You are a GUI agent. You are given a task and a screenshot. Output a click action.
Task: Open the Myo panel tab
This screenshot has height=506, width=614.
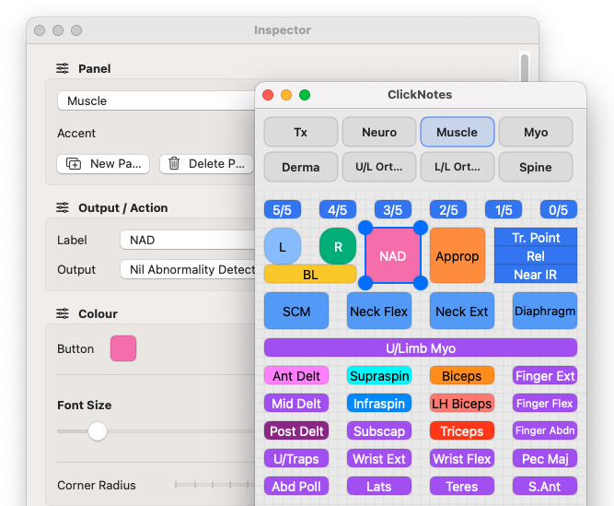click(x=536, y=132)
